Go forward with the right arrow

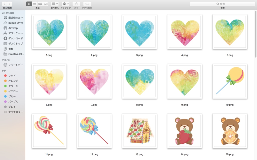[10, 4]
